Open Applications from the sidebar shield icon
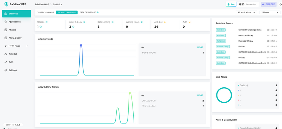 6,22
